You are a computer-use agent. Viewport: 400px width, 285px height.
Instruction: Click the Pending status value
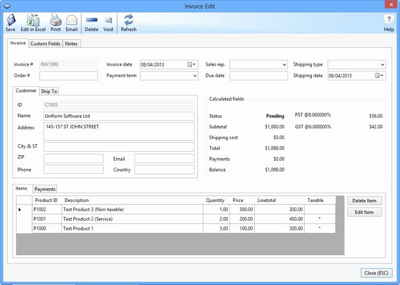[275, 116]
